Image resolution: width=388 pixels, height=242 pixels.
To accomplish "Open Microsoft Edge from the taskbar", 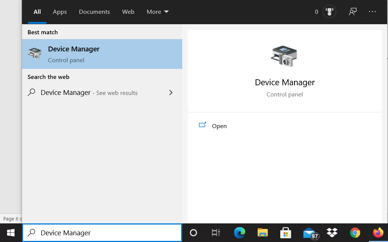I will tap(239, 232).
